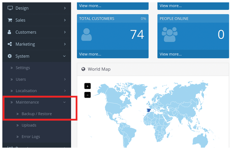
Task: Open Settings under System
Action: tap(37, 68)
